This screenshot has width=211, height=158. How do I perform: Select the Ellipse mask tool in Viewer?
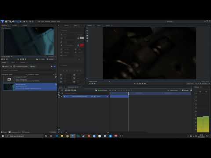click(87, 38)
